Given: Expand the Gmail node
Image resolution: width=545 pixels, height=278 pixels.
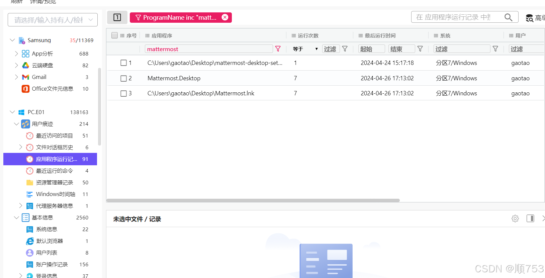Looking at the screenshot, I should coord(16,77).
